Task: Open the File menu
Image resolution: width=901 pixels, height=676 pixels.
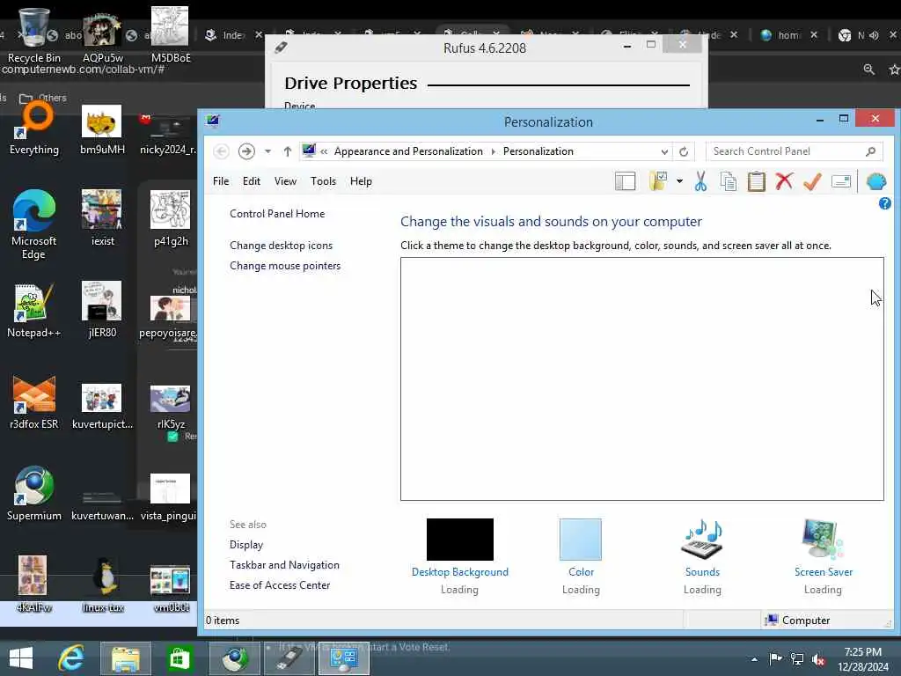Action: coord(221,181)
